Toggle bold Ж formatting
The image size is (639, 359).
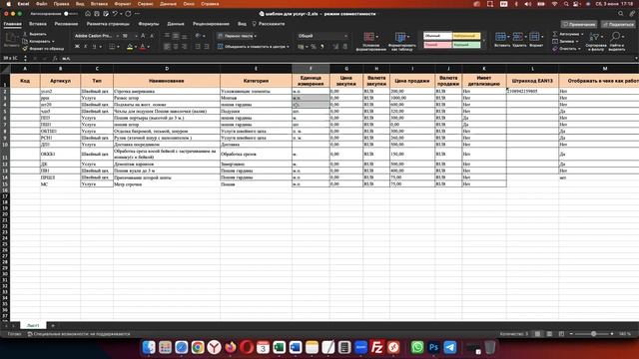coord(77,47)
